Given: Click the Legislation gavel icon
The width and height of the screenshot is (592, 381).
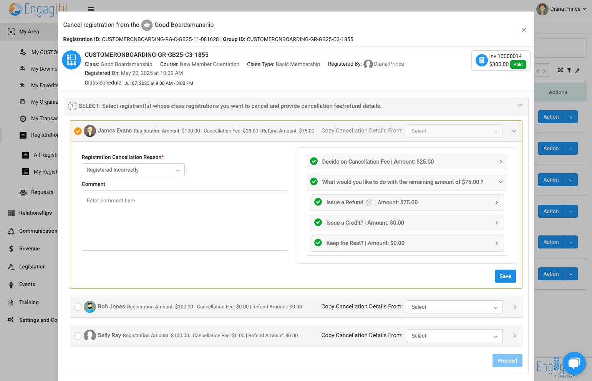Looking at the screenshot, I should (11, 267).
